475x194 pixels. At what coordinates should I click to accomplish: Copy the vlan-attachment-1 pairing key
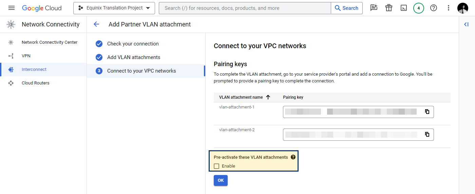point(427,112)
